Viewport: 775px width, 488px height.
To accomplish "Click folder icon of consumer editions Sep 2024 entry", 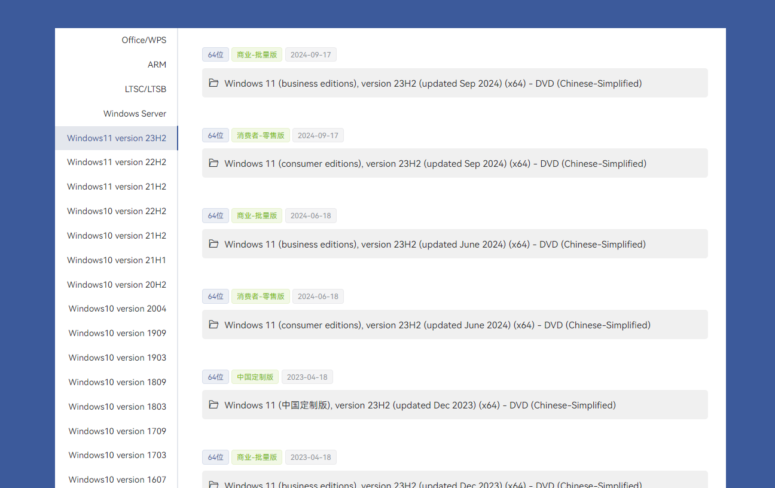I will (213, 163).
